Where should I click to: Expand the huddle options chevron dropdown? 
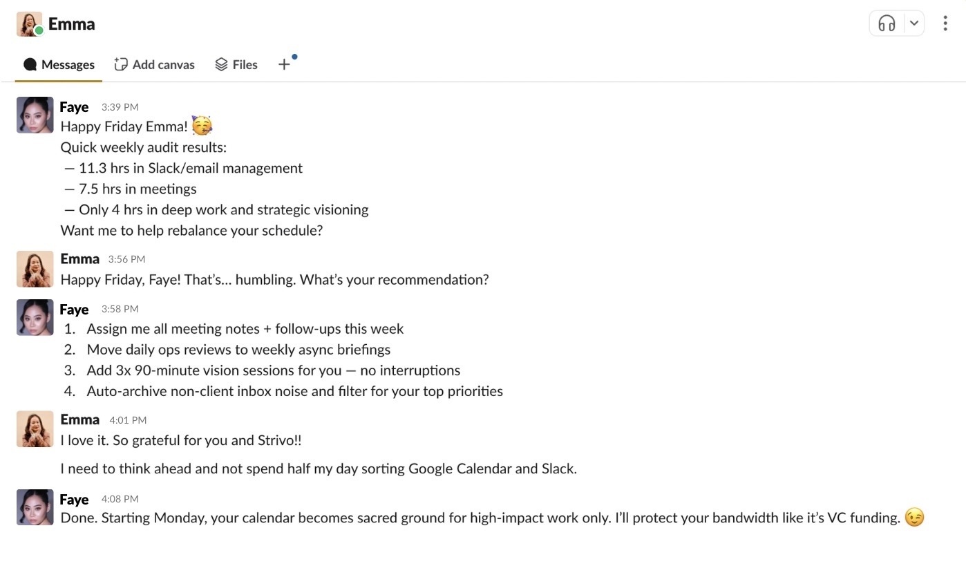point(913,23)
